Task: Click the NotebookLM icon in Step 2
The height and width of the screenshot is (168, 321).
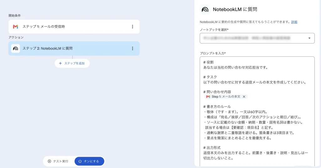Action: [16, 49]
